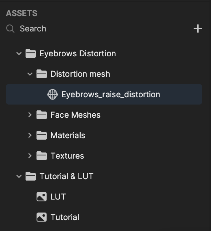Click the search magnifier icon
Image resolution: width=211 pixels, height=231 pixels.
10,29
